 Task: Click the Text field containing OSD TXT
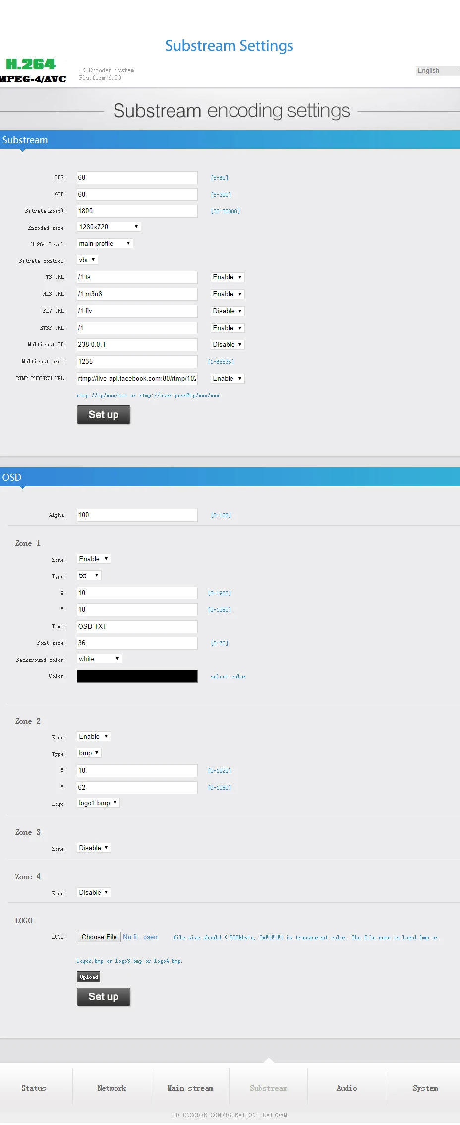coord(137,627)
